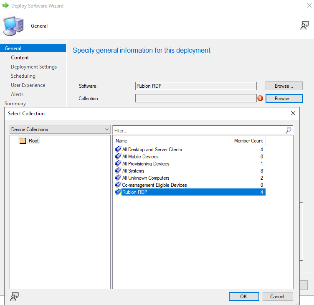The height and width of the screenshot is (305, 314).
Task: Click inside the Filter text field
Action: click(x=198, y=130)
